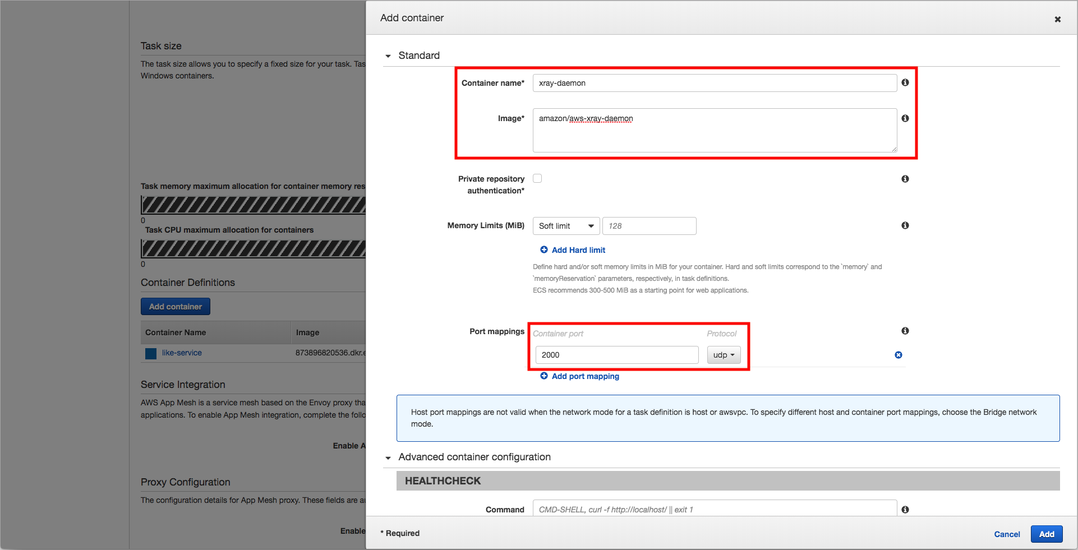Viewport: 1078px width, 550px height.
Task: Click the Container name input field
Action: (x=715, y=83)
